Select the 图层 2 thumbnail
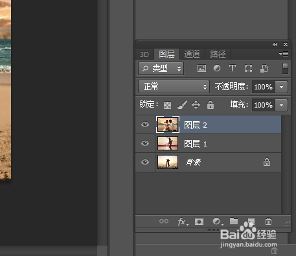296x256 pixels. tap(168, 124)
